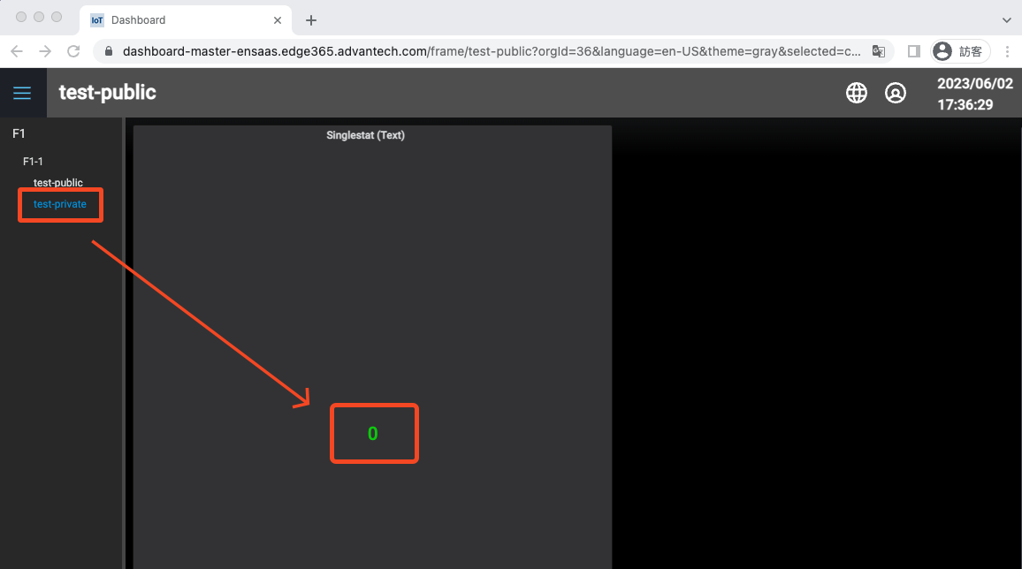This screenshot has width=1022, height=569.
Task: Reload the dashboard page
Action: 73,51
